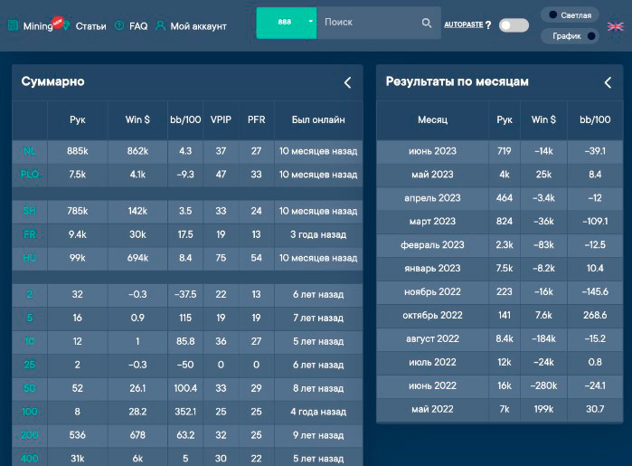Click the Поиск search input field

click(x=366, y=22)
